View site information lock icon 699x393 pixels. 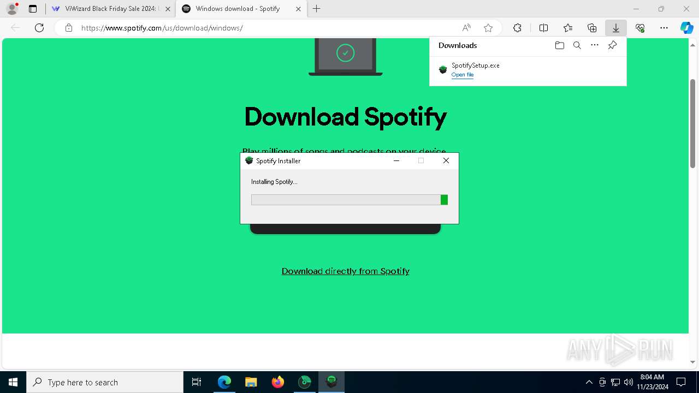pos(69,28)
